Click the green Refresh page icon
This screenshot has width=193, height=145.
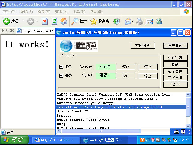coord(54,21)
